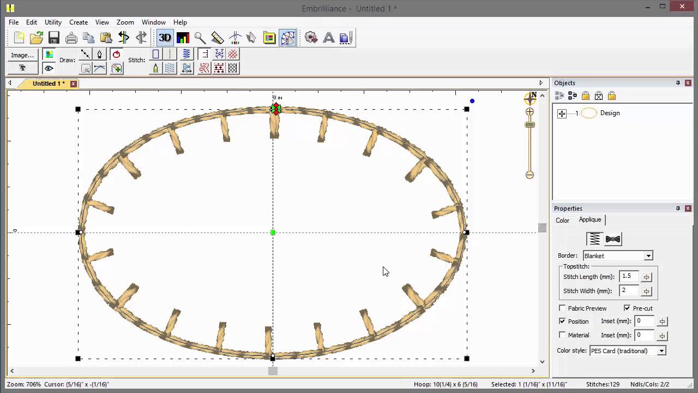The image size is (698, 393).
Task: Click the horizontal scrollbar thumb
Action: [273, 371]
